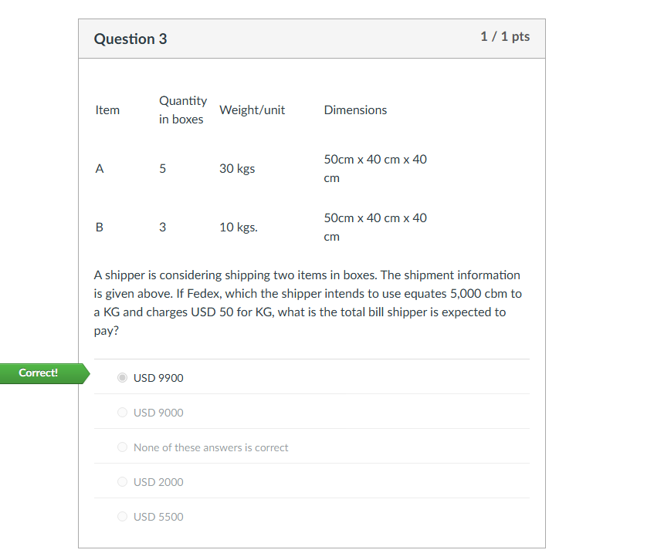Click the 'Quantity in boxes' column header
The image size is (654, 560).
[183, 110]
